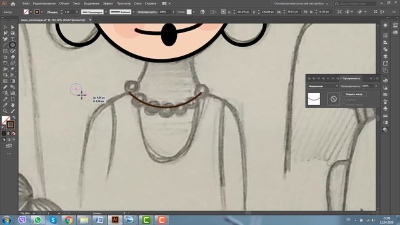Click the Search Adobe Stock field
This screenshot has width=400, height=225.
point(354,4)
